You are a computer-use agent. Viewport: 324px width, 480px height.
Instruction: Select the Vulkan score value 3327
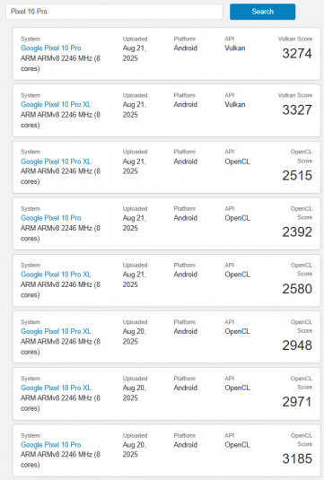coord(297,109)
